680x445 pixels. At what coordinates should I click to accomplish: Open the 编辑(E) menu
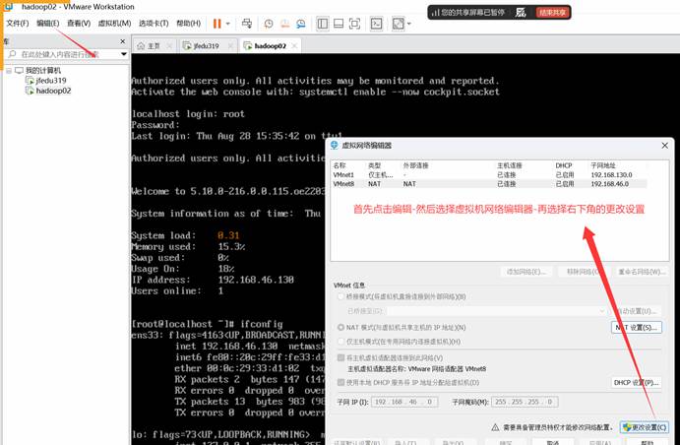47,24
